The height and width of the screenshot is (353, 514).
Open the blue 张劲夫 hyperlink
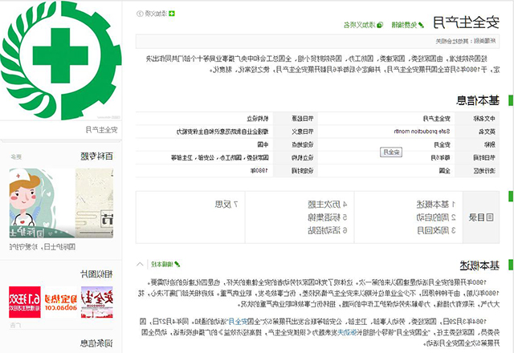coord(346,333)
